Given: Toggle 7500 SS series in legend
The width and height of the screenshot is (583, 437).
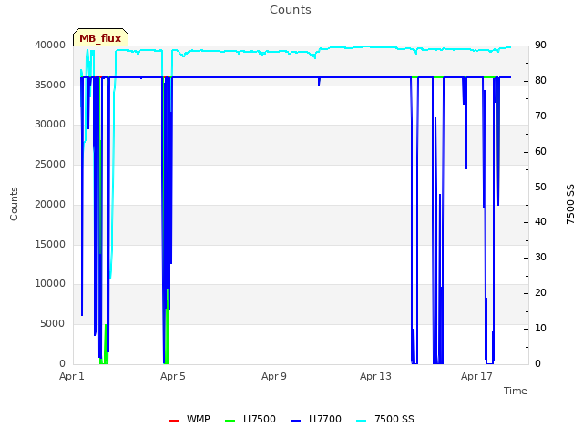Looking at the screenshot, I should pyautogui.click(x=384, y=419).
